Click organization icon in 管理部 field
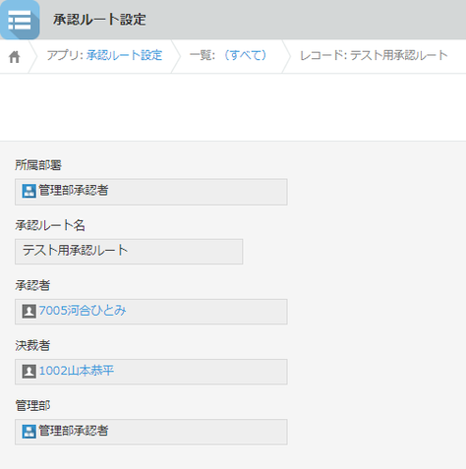The height and width of the screenshot is (469, 466). [29, 432]
